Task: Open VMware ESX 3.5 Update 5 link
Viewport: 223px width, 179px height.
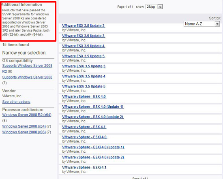Action: (x=84, y=56)
